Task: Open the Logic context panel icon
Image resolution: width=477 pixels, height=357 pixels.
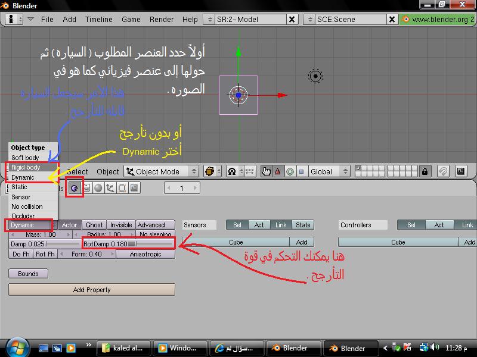Action: (x=74, y=188)
